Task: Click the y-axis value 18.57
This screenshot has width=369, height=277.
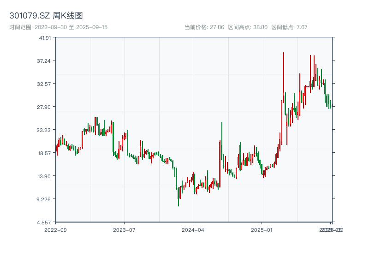Action: point(44,153)
